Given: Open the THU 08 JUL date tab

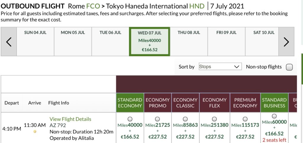Looking at the screenshot, I should click(189, 42).
